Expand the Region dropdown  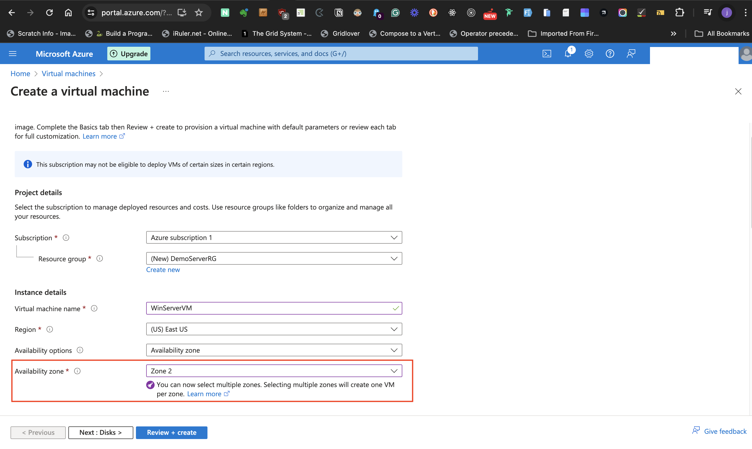274,329
